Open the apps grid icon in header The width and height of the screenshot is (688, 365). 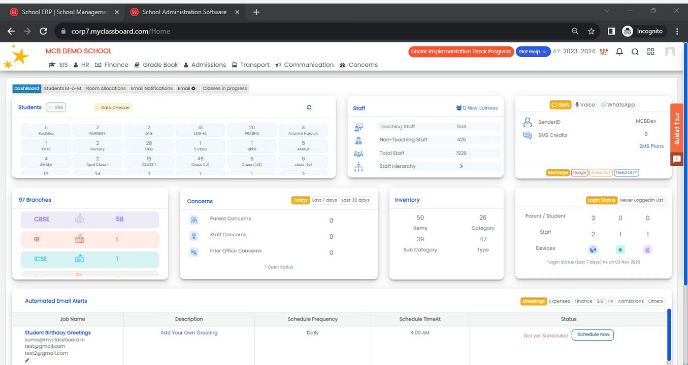point(650,51)
